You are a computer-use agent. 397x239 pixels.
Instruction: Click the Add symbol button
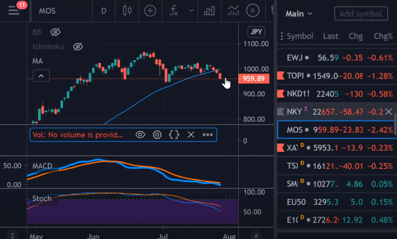tap(361, 14)
